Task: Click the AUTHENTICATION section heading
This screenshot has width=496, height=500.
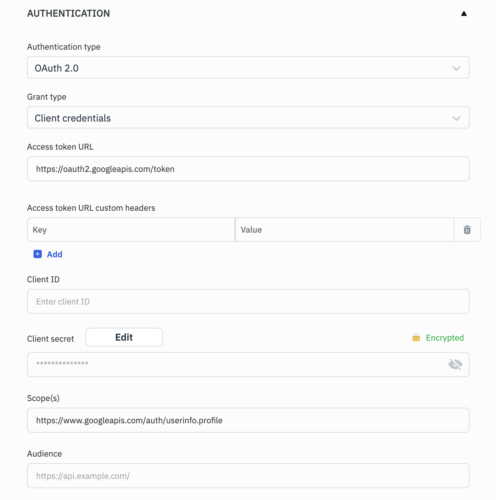Action: point(68,14)
